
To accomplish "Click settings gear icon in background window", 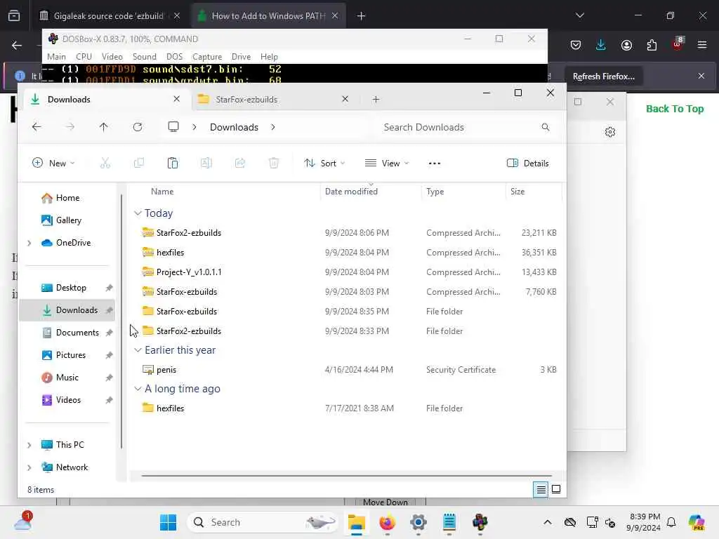I will point(610,132).
